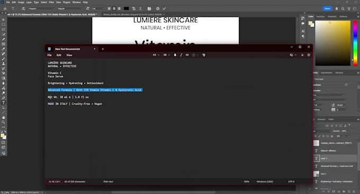Open Photoshop search icon
This screenshot has width=360, height=194.
click(x=343, y=8)
